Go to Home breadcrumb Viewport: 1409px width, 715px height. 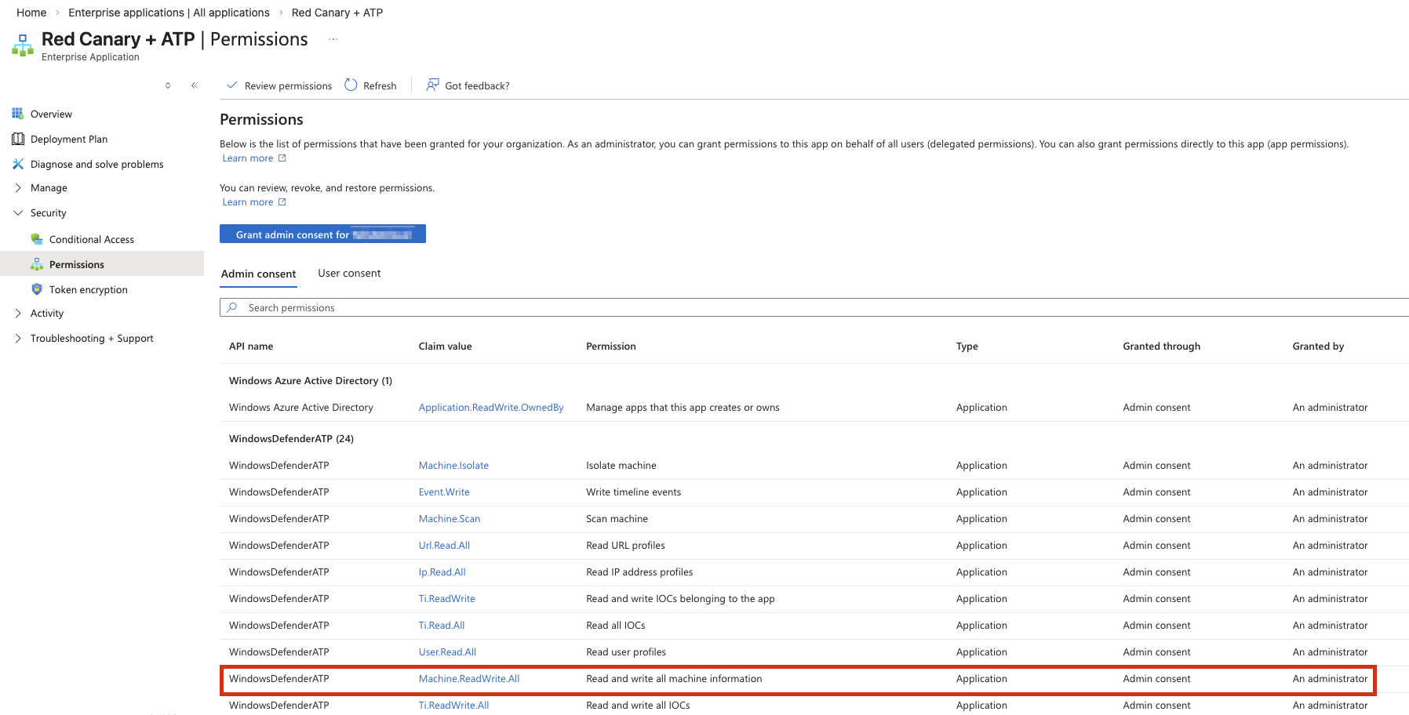(x=31, y=13)
